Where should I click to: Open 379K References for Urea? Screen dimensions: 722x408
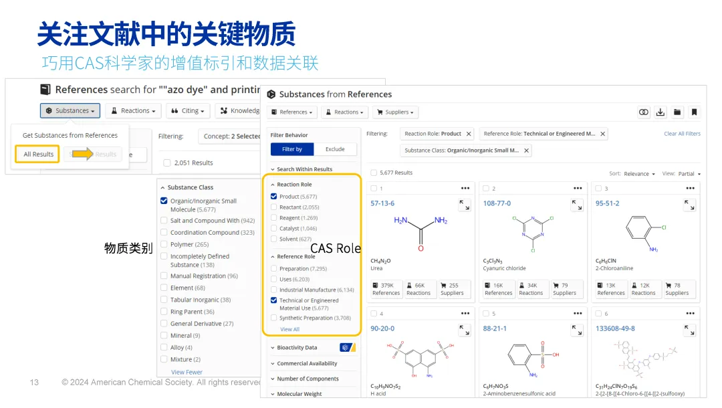386,289
